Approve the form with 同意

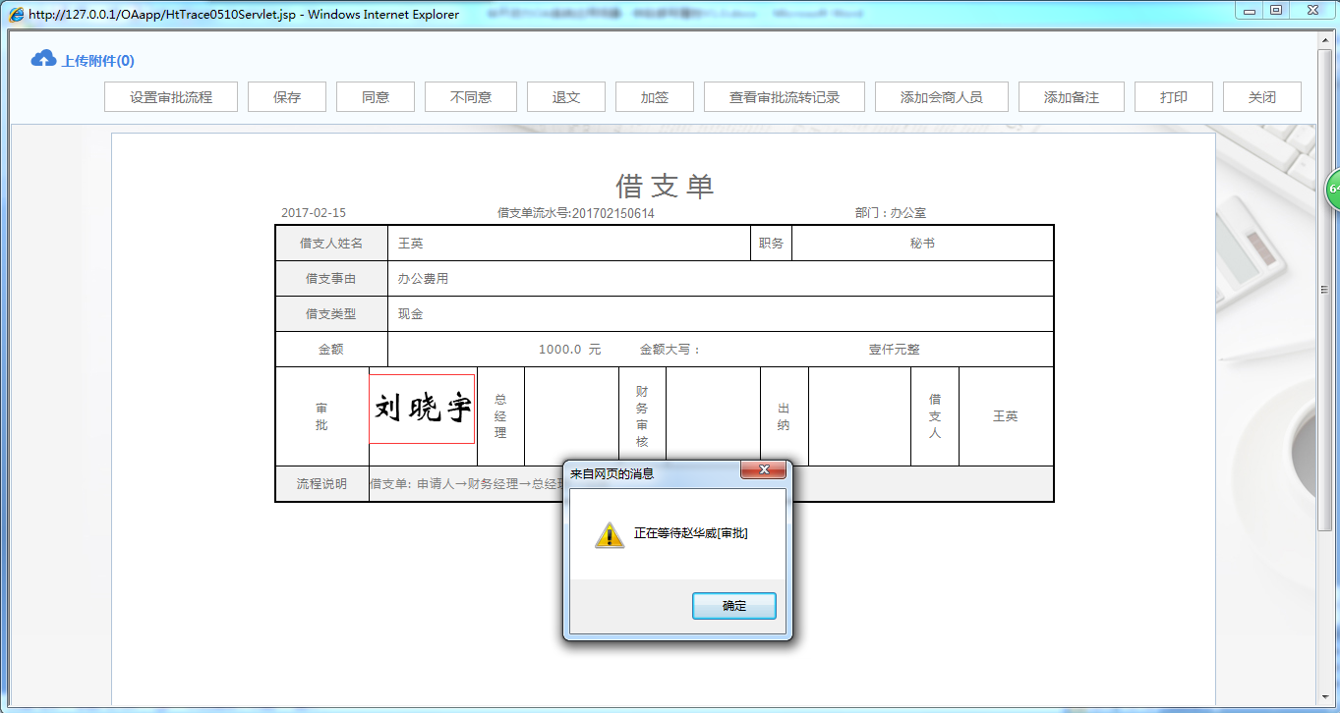point(375,96)
